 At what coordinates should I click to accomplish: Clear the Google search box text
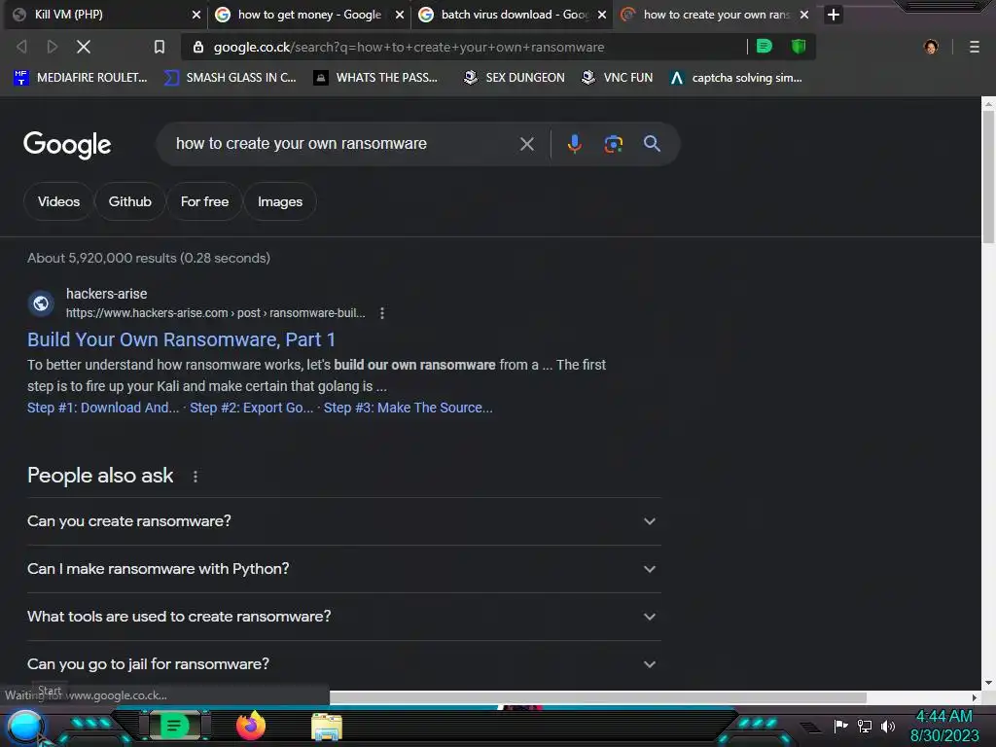point(526,144)
